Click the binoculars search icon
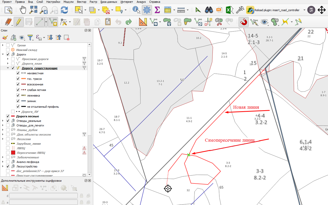 (209, 10)
